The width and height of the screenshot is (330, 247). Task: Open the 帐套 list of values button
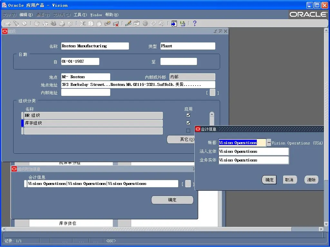269,143
